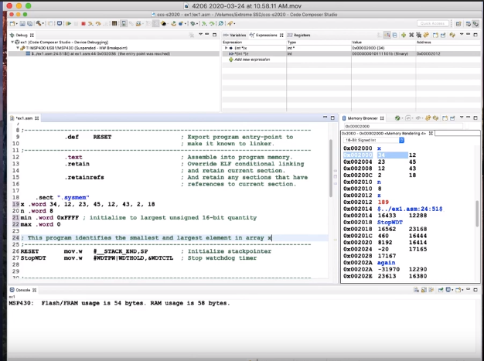This screenshot has width=484, height=361.
Task: Click the Quick Access search field
Action: point(433,23)
